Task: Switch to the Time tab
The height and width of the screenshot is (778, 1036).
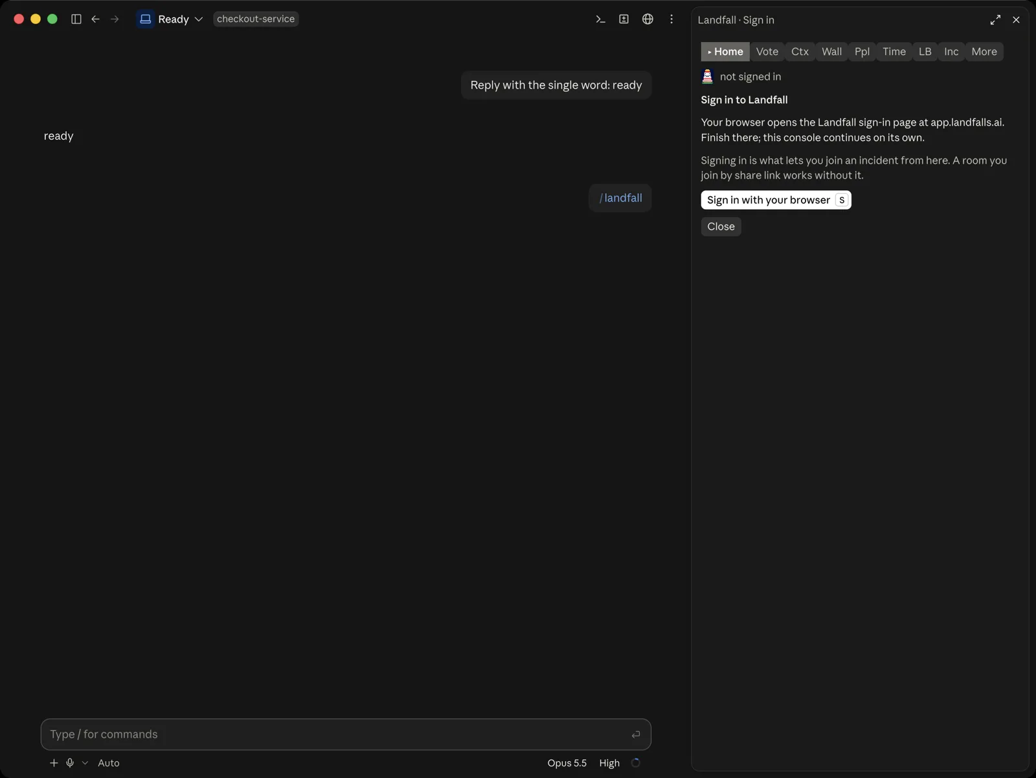Action: coord(894,52)
